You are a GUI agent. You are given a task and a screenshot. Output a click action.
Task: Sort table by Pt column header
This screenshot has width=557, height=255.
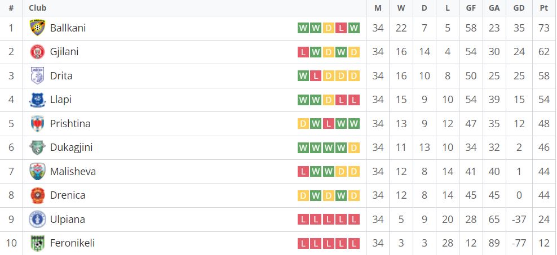tap(544, 8)
